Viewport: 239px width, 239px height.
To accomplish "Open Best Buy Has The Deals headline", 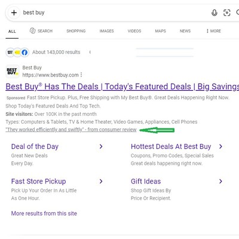I will coord(122,87).
